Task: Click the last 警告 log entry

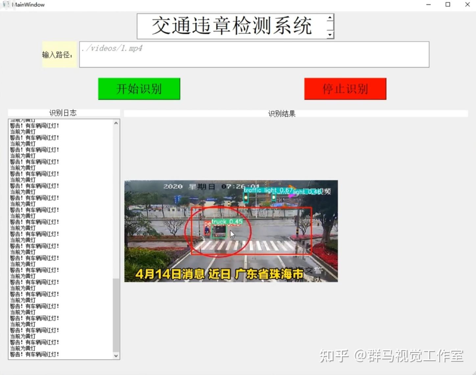Action: (35, 354)
